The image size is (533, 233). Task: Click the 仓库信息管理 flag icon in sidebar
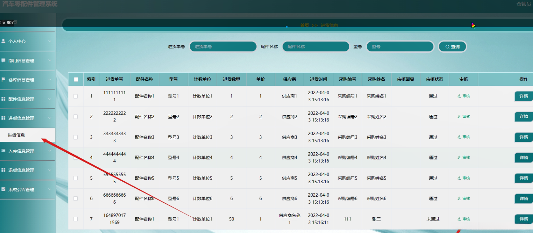[x=3, y=79]
